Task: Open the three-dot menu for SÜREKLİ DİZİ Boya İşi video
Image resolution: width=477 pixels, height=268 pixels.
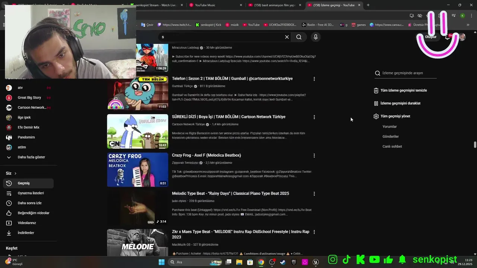Action: [x=314, y=117]
